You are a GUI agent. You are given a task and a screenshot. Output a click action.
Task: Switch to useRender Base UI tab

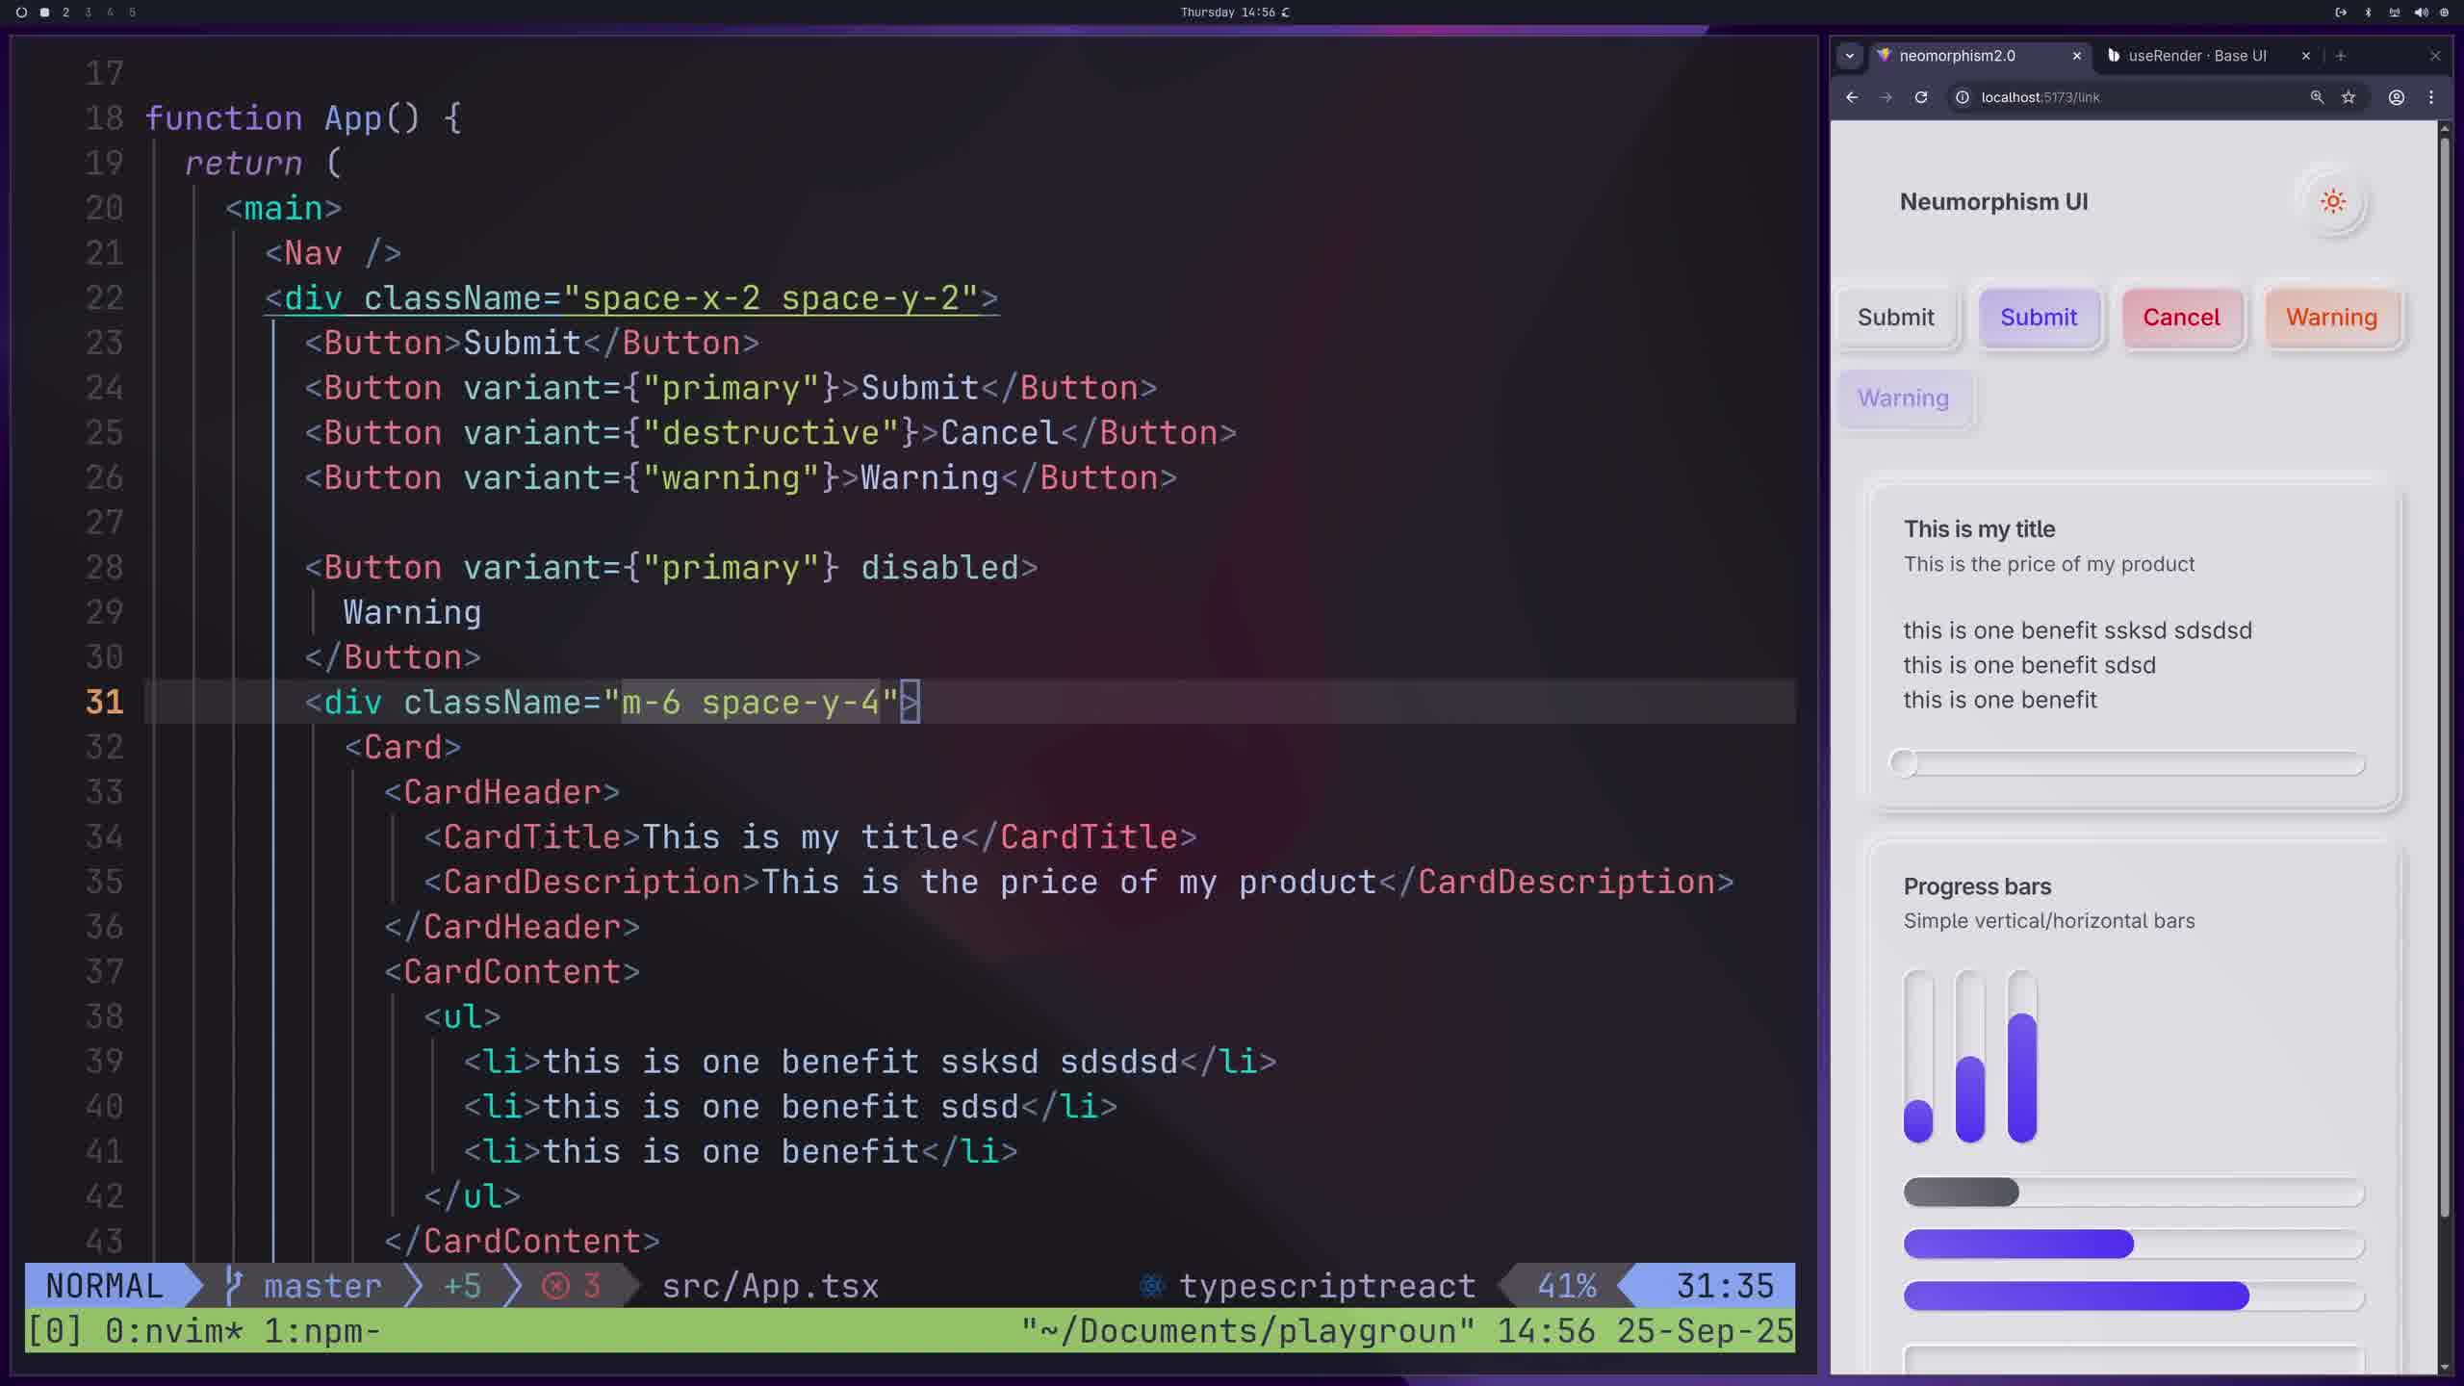2196,56
